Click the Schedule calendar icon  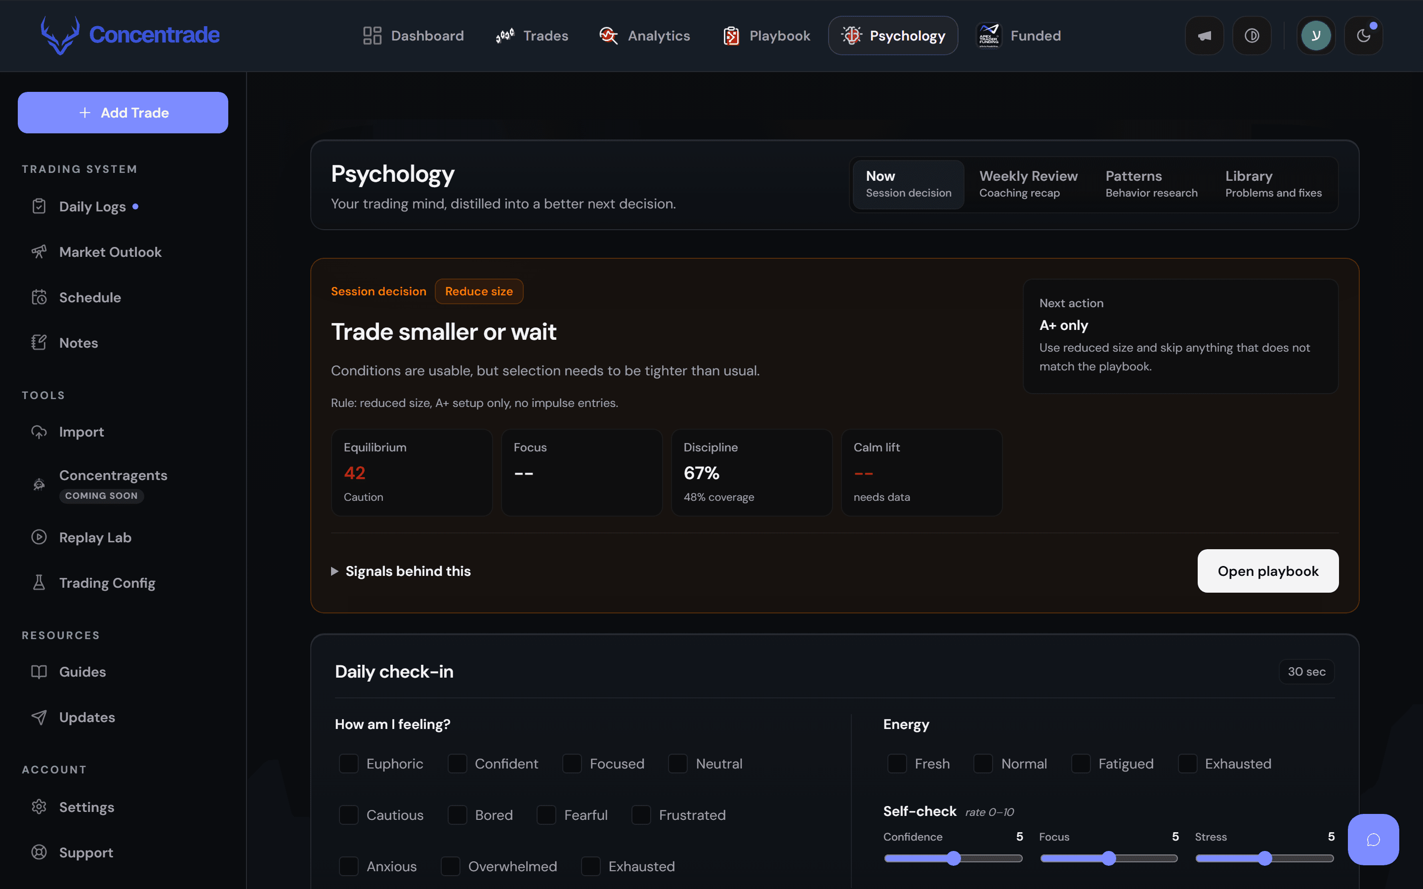(x=39, y=297)
